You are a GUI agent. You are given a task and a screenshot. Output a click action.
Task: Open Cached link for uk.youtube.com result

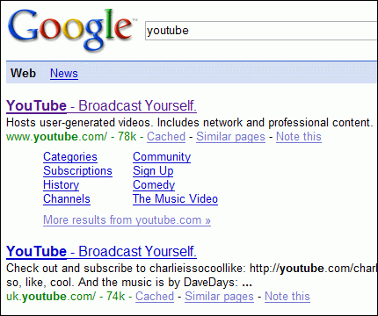[x=155, y=297]
